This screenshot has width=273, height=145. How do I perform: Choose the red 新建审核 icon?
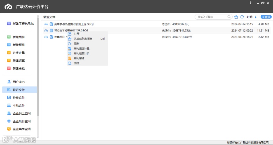(x=9, y=68)
